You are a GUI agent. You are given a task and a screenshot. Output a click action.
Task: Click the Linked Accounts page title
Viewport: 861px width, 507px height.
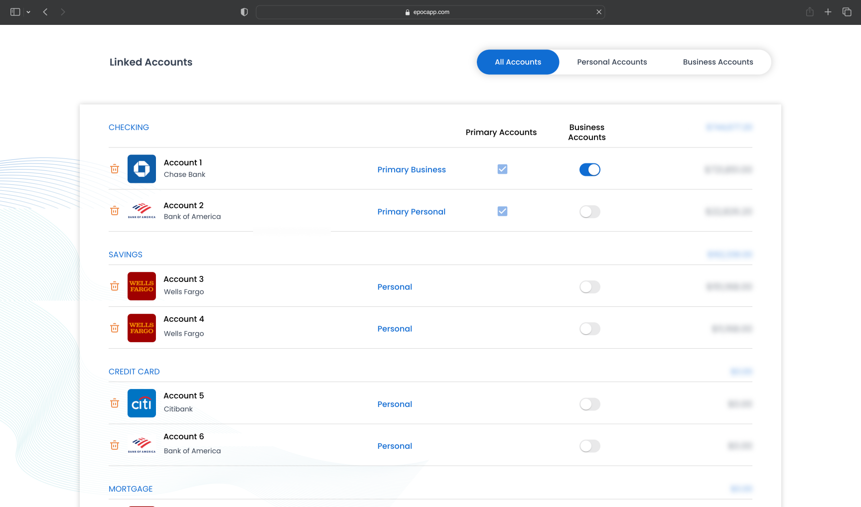(151, 62)
